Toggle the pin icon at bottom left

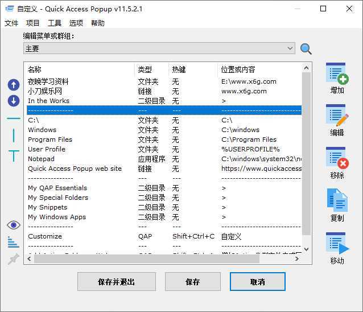coord(13,259)
